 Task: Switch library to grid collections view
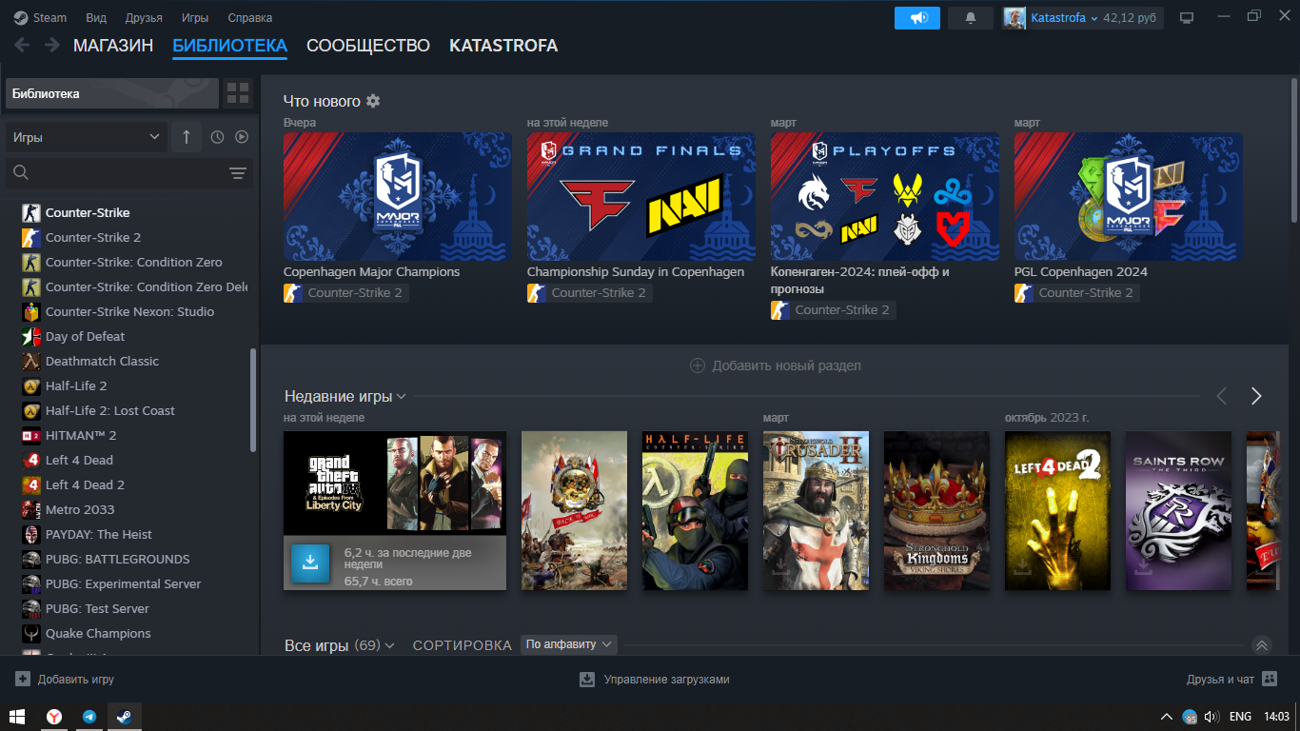pyautogui.click(x=238, y=93)
